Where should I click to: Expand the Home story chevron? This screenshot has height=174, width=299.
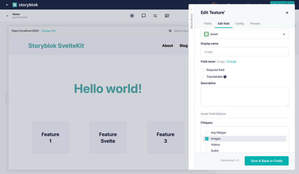(7, 16)
